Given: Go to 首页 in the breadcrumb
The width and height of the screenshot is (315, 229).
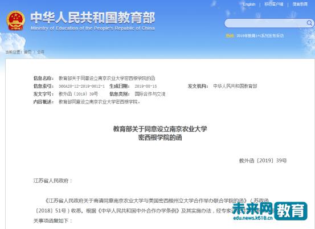Looking at the screenshot, I should [28, 52].
